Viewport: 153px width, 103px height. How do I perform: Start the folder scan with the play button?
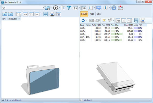(55, 8)
